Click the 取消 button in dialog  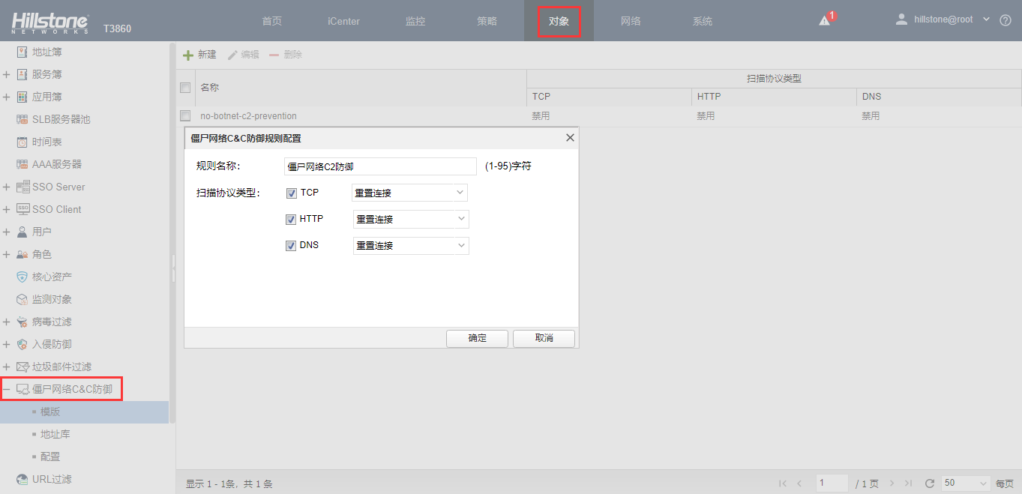[544, 338]
